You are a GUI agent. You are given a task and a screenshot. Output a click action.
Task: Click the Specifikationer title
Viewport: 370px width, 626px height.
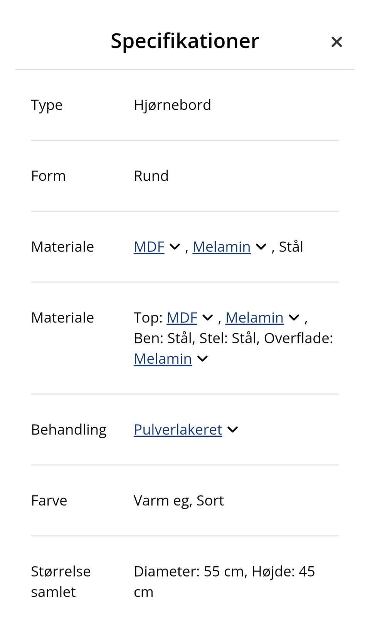point(185,40)
